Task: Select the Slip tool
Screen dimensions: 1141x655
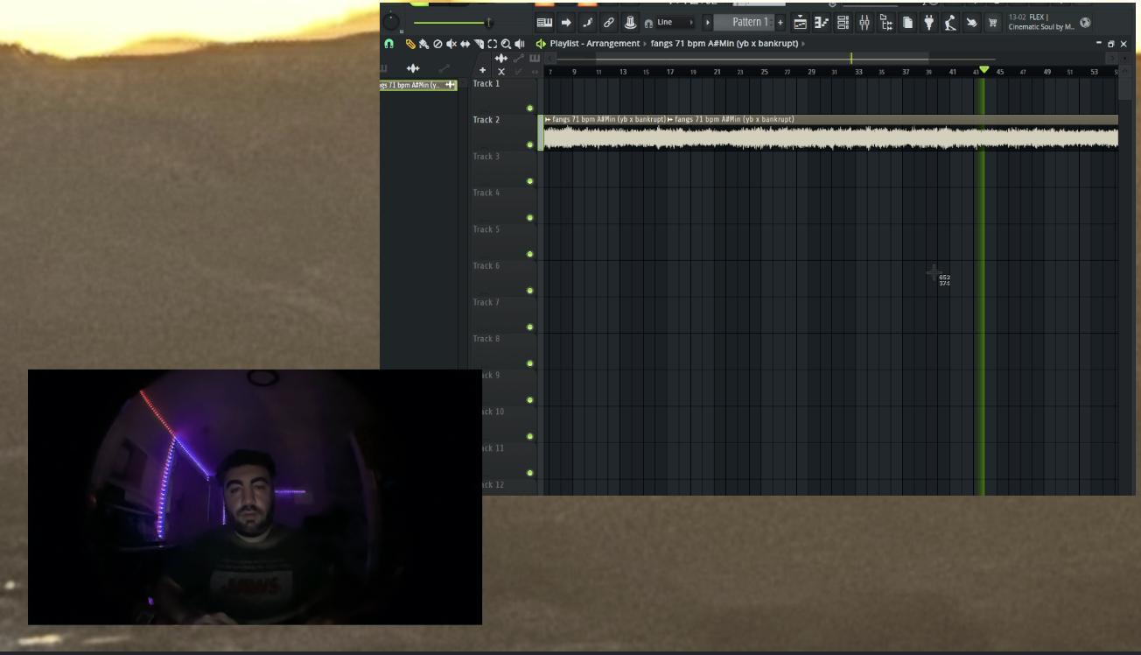Action: pos(465,44)
